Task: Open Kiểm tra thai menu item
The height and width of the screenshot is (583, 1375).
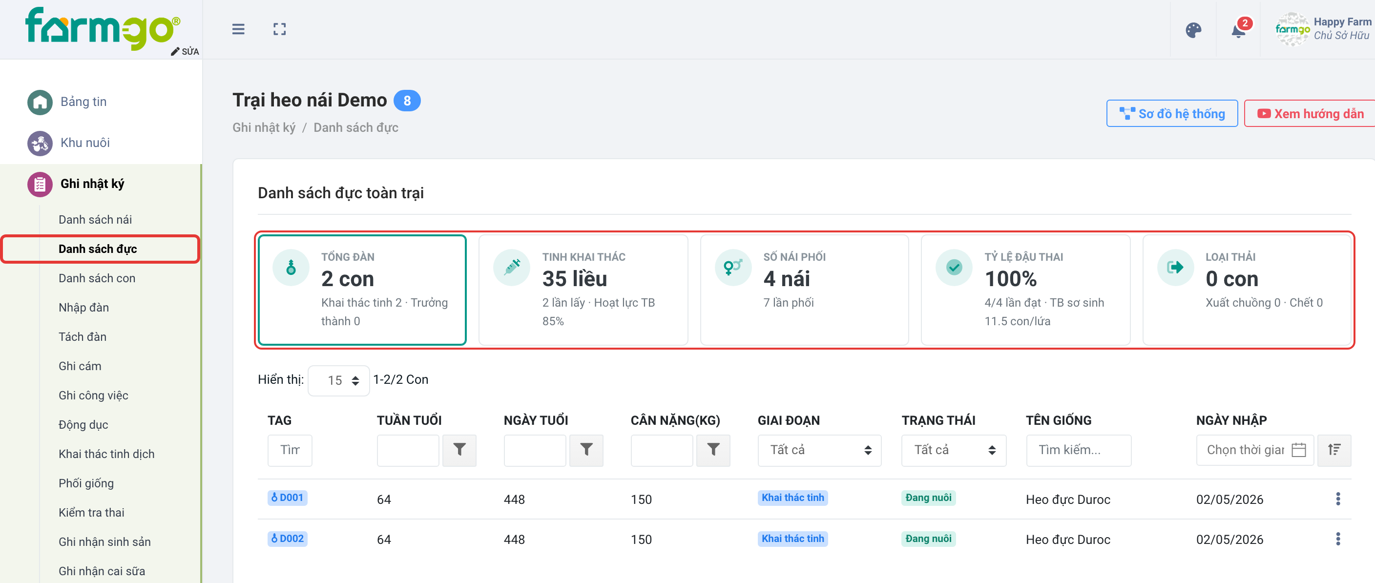Action: [91, 513]
